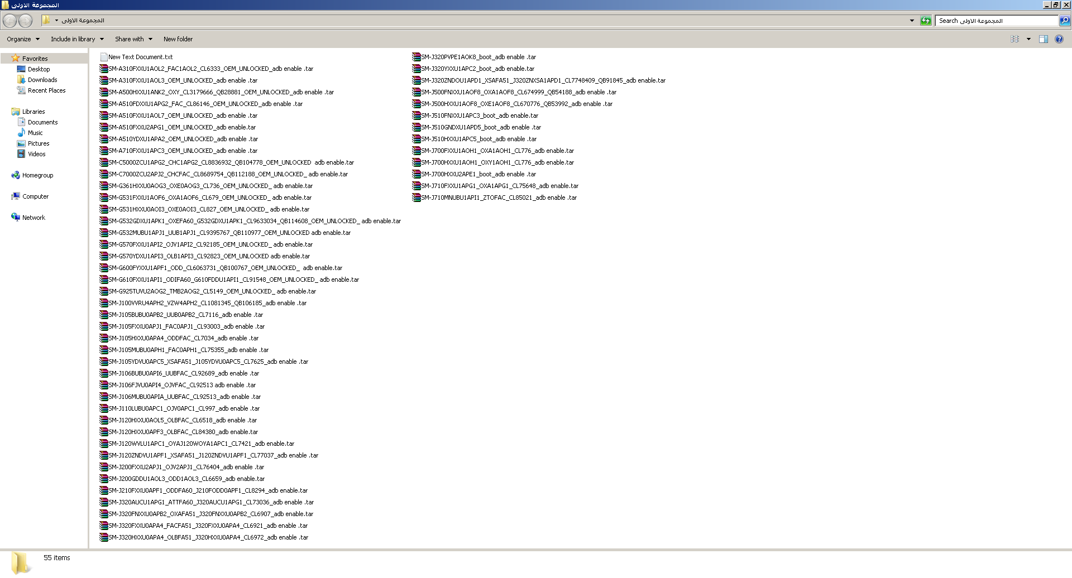
Task: Select file name SM-G531FXXU1AOF6_OXA1AOF6
Action: [x=210, y=198]
